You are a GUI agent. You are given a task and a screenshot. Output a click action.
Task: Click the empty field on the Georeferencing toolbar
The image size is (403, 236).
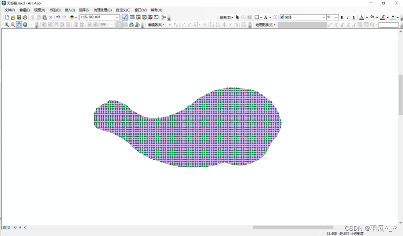tap(389, 25)
